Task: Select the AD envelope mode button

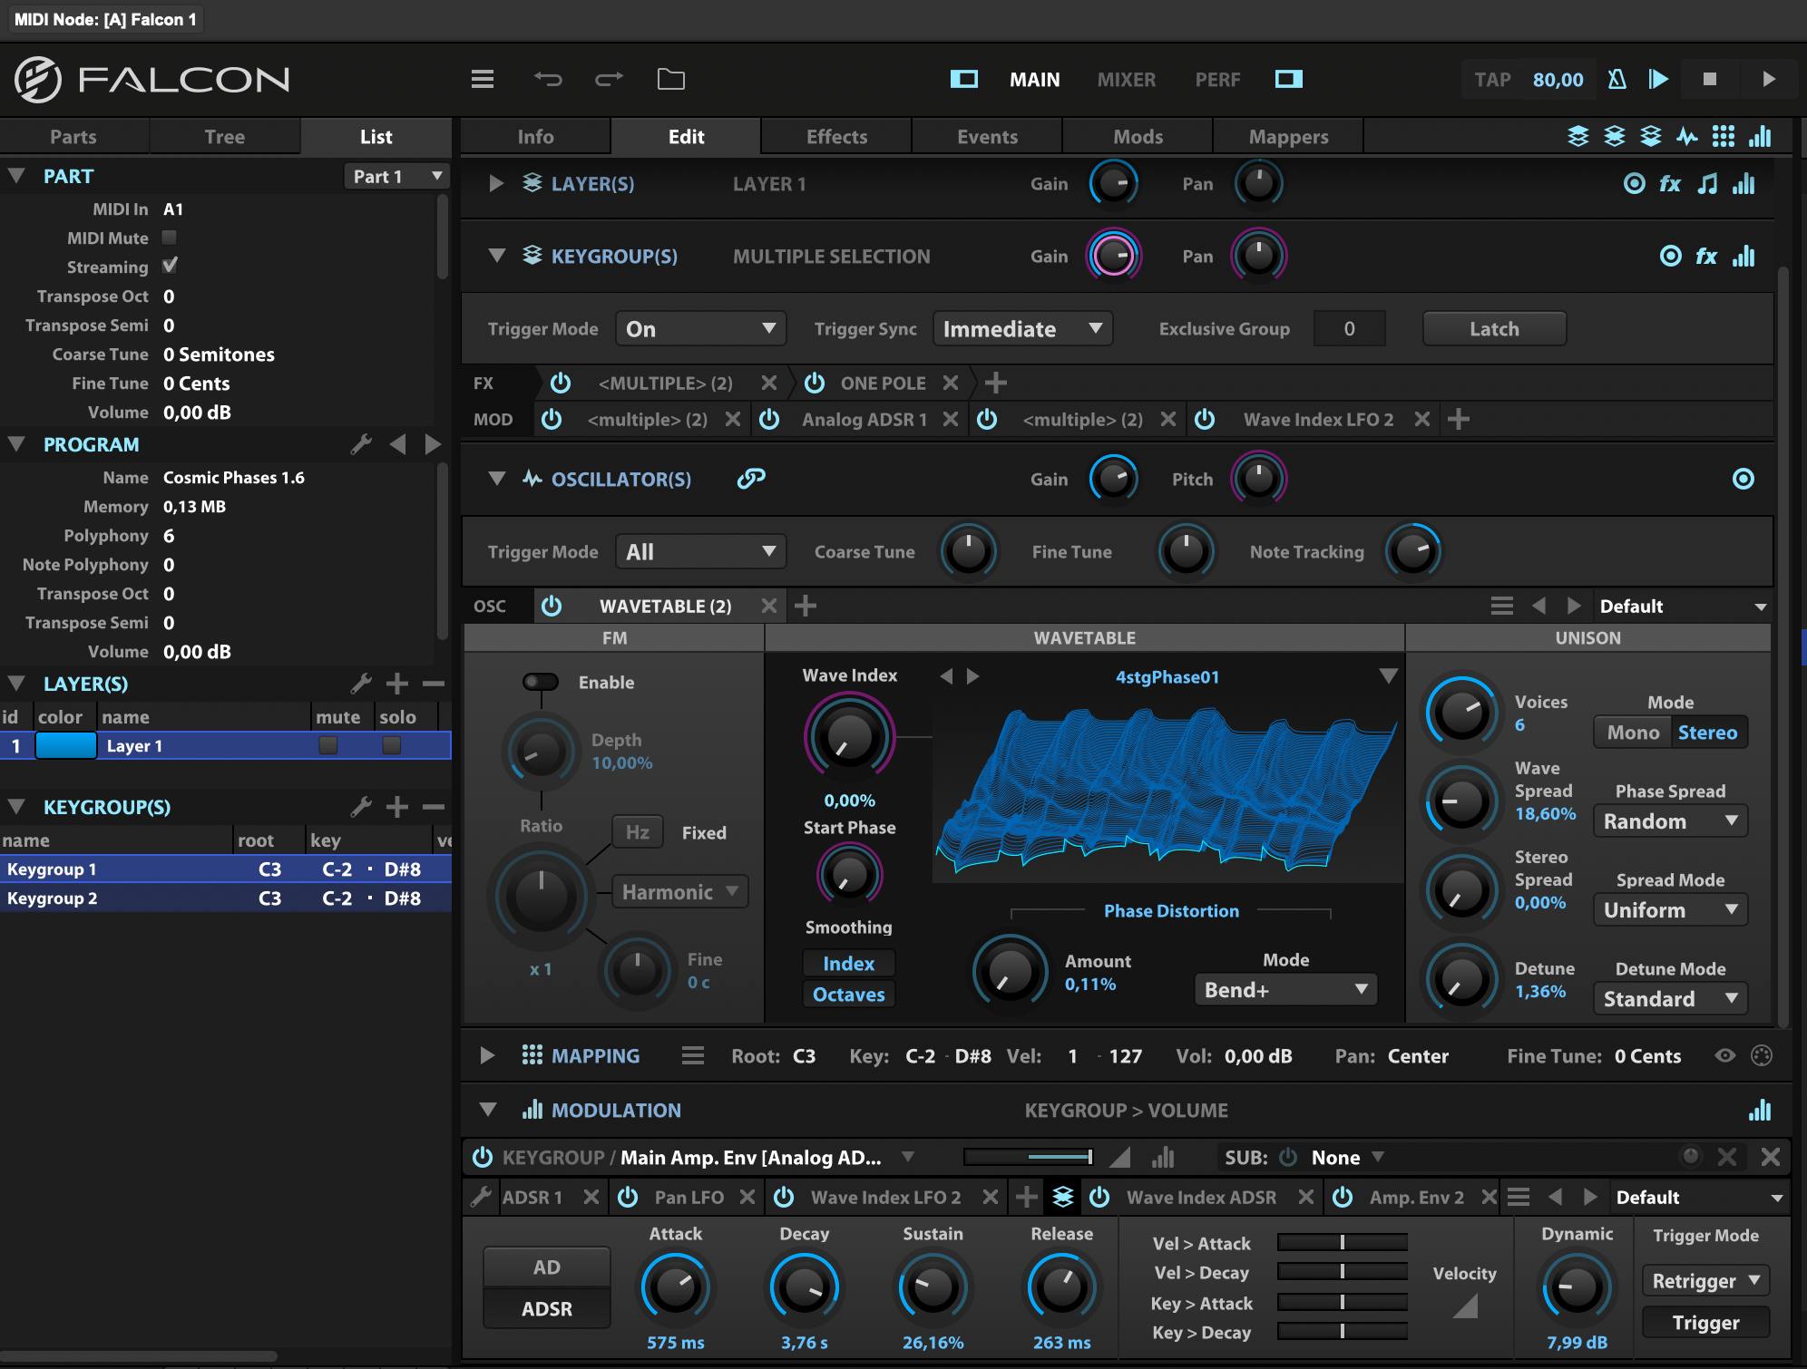Action: (x=546, y=1267)
